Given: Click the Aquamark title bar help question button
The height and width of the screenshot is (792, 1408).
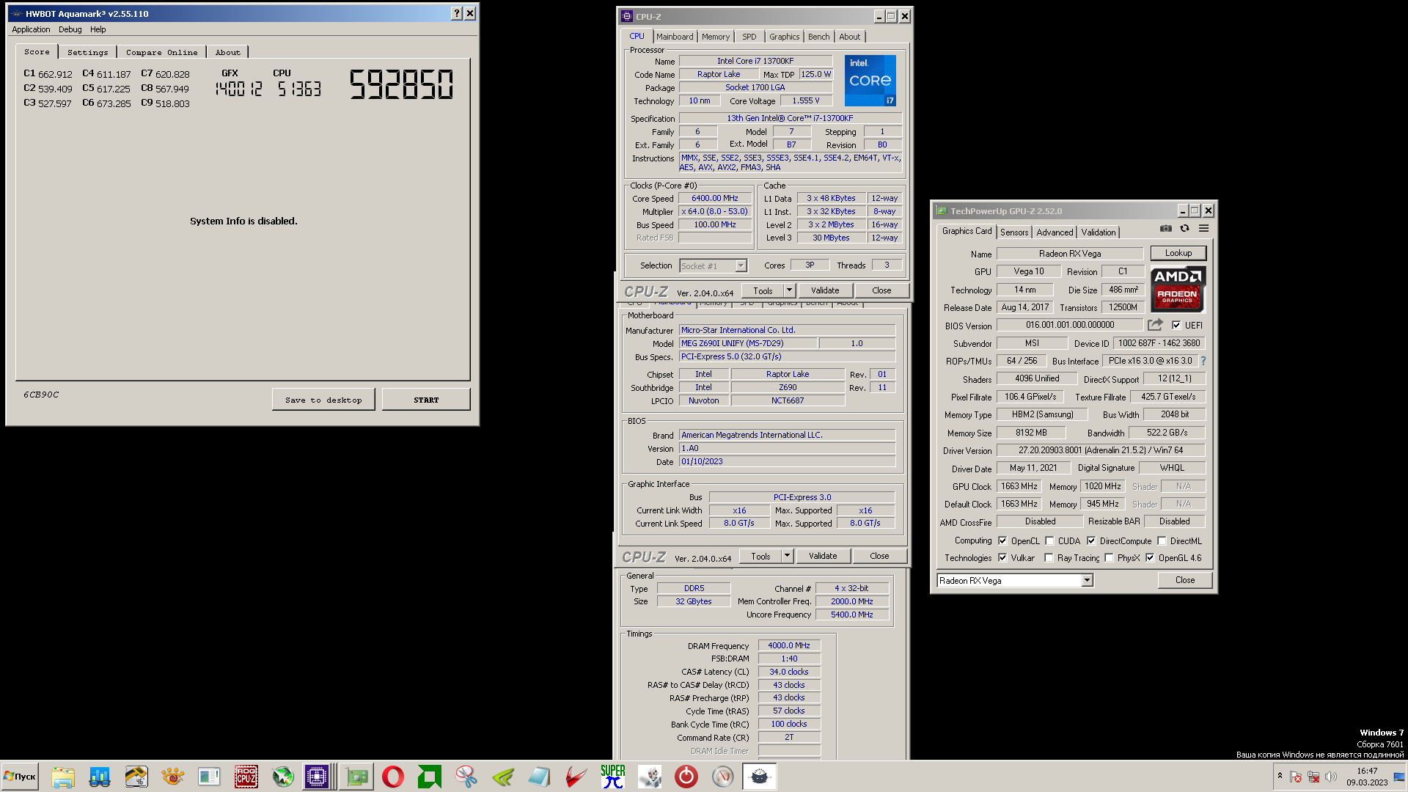Looking at the screenshot, I should (457, 13).
